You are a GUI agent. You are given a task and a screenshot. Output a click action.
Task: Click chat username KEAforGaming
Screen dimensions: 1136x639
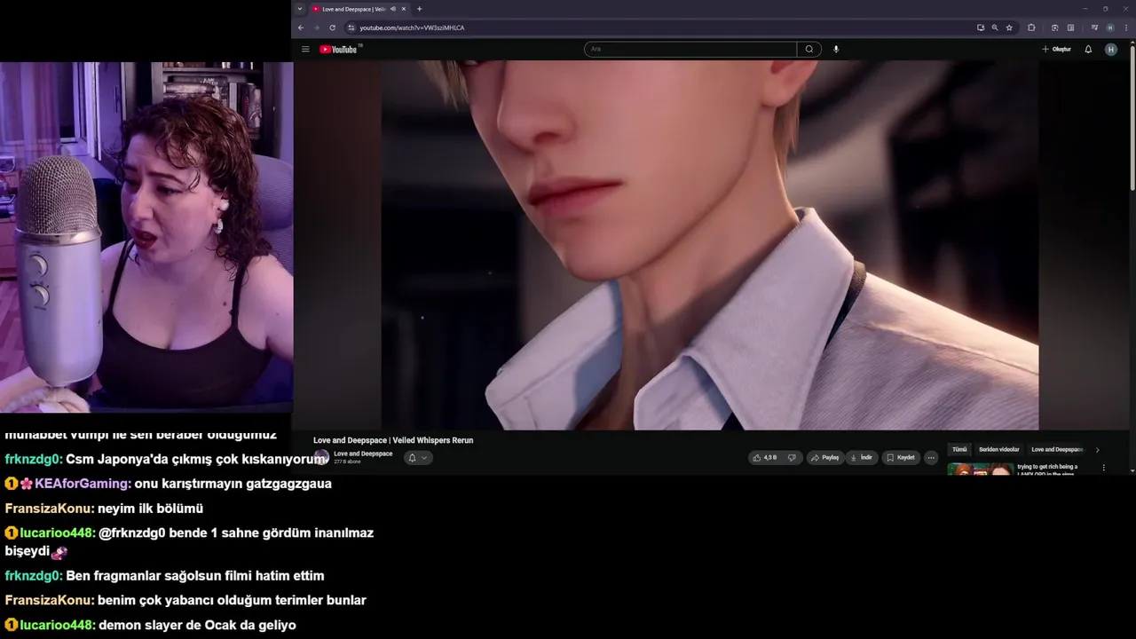tap(83, 484)
